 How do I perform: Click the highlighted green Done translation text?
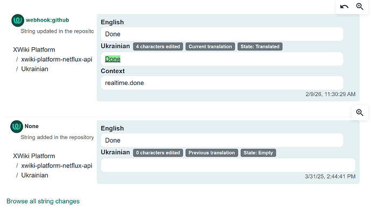[112, 59]
